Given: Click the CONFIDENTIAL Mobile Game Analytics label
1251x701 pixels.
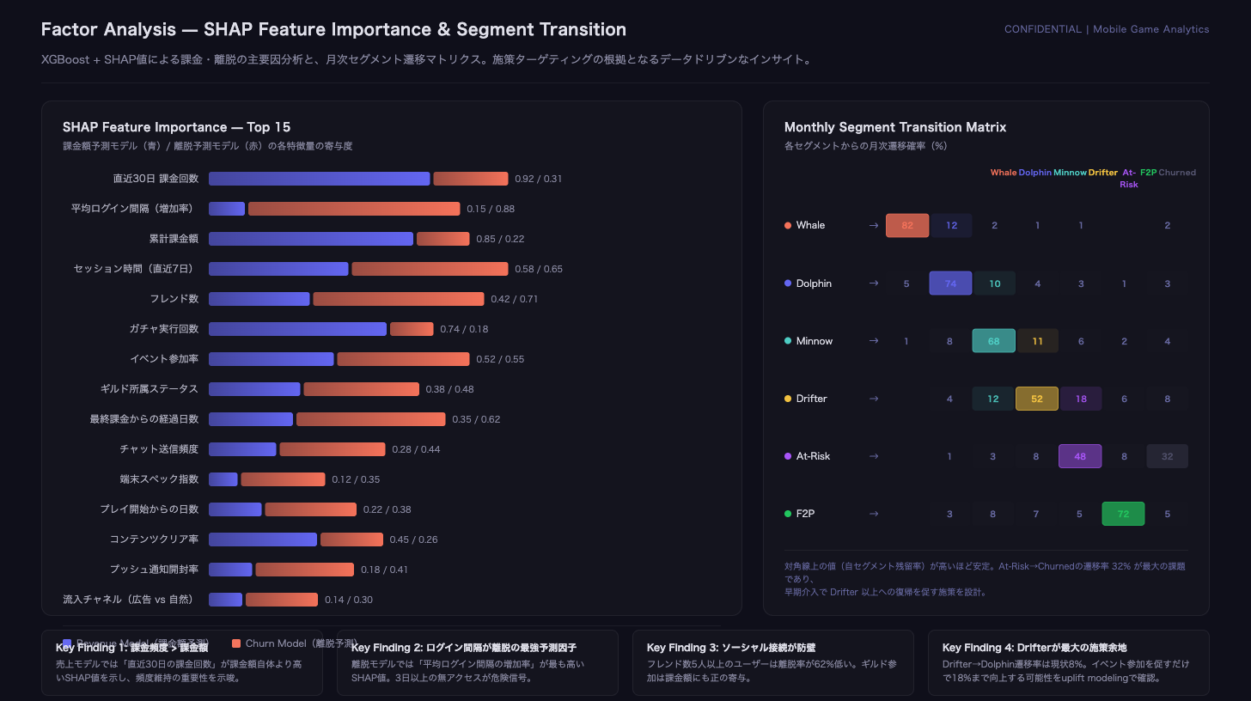Looking at the screenshot, I should [1106, 29].
